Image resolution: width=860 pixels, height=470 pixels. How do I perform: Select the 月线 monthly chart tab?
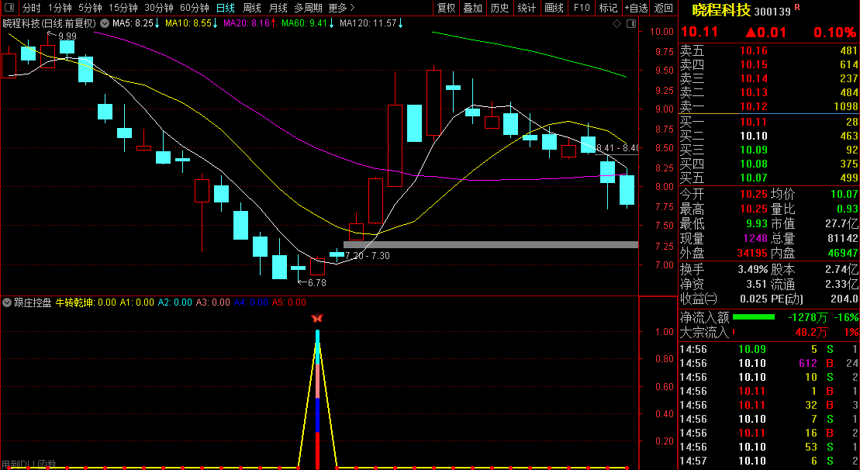pyautogui.click(x=278, y=8)
